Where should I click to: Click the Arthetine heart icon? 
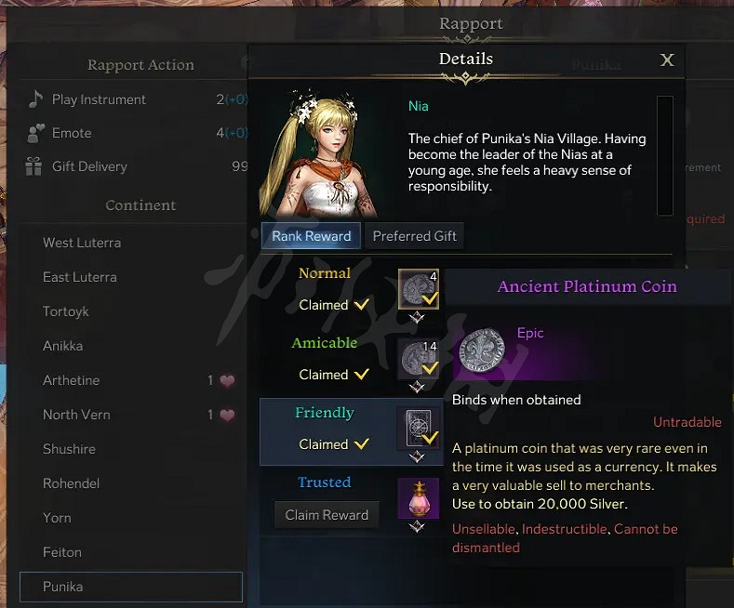click(228, 381)
